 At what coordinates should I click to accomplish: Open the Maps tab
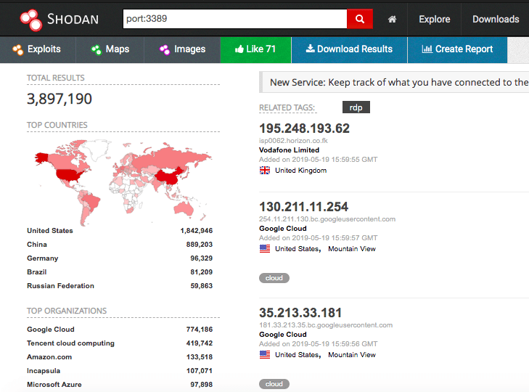coord(110,49)
